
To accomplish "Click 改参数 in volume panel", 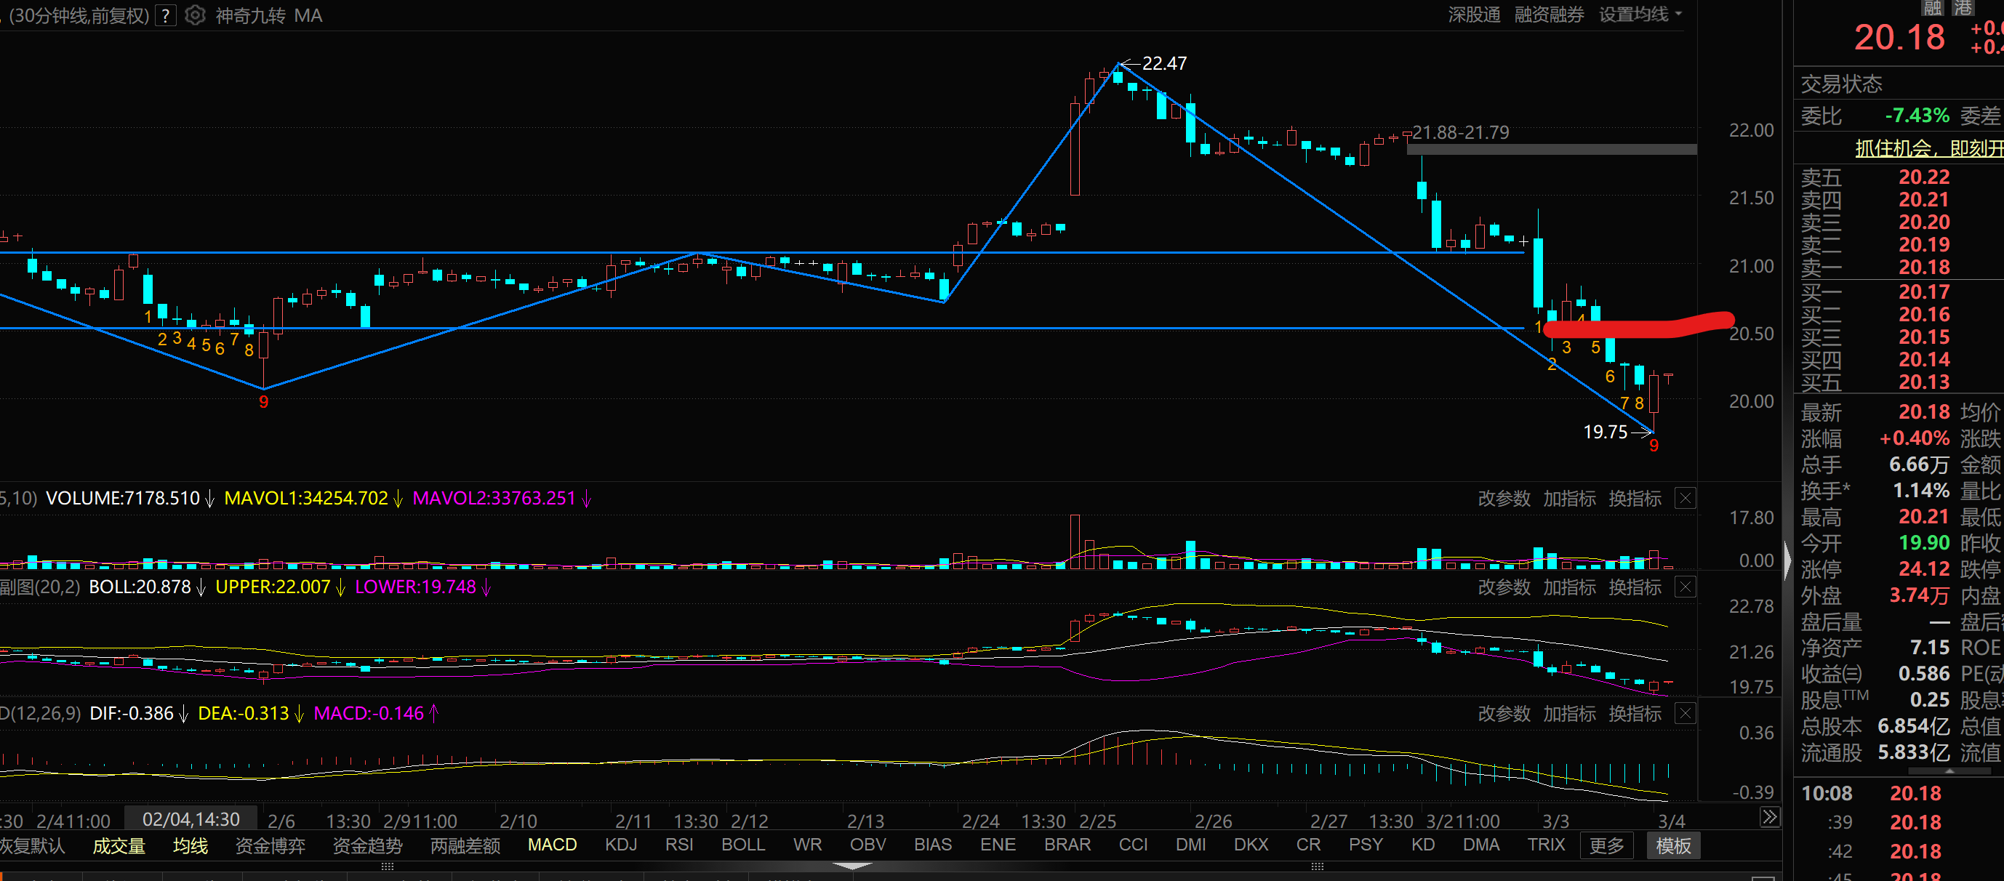I will pyautogui.click(x=1504, y=499).
